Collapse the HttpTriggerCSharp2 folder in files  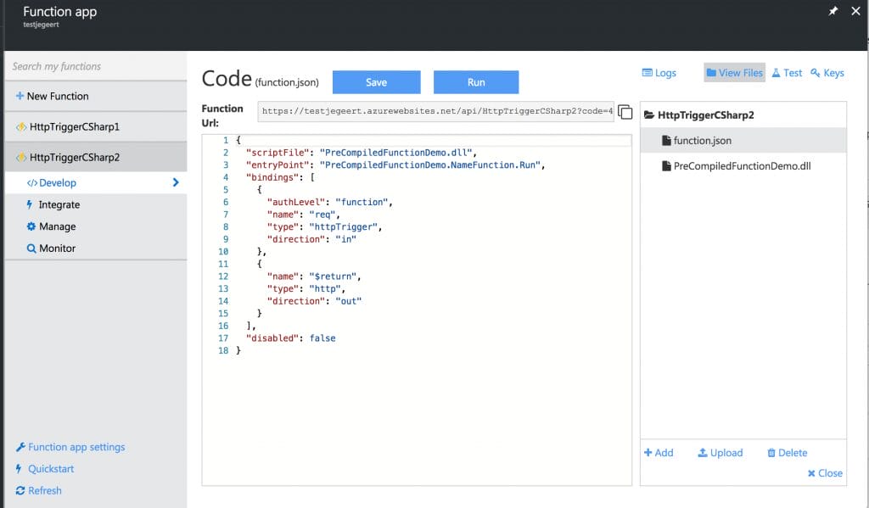tap(649, 115)
